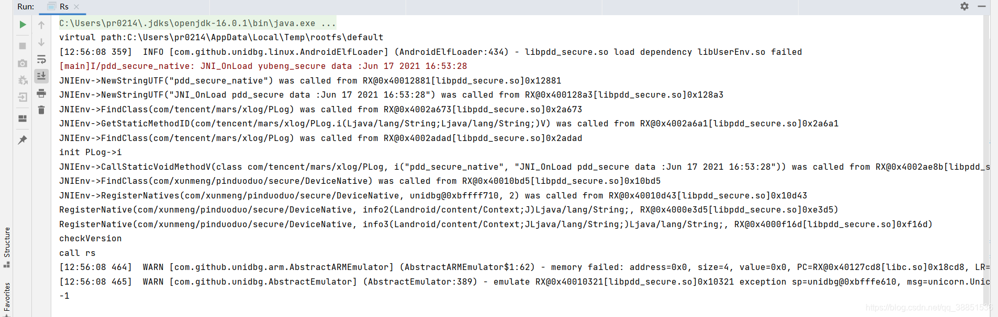998x317 pixels.
Task: Jump to next occurrence with down arrow
Action: (x=41, y=42)
